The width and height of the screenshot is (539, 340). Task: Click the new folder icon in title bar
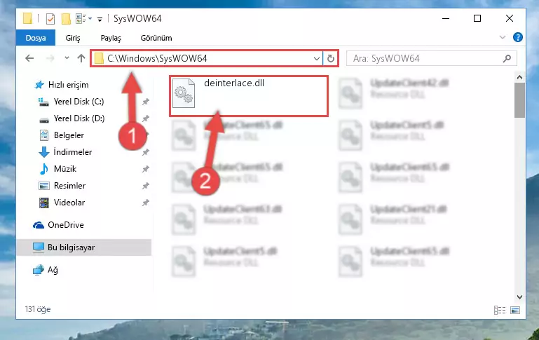point(66,18)
